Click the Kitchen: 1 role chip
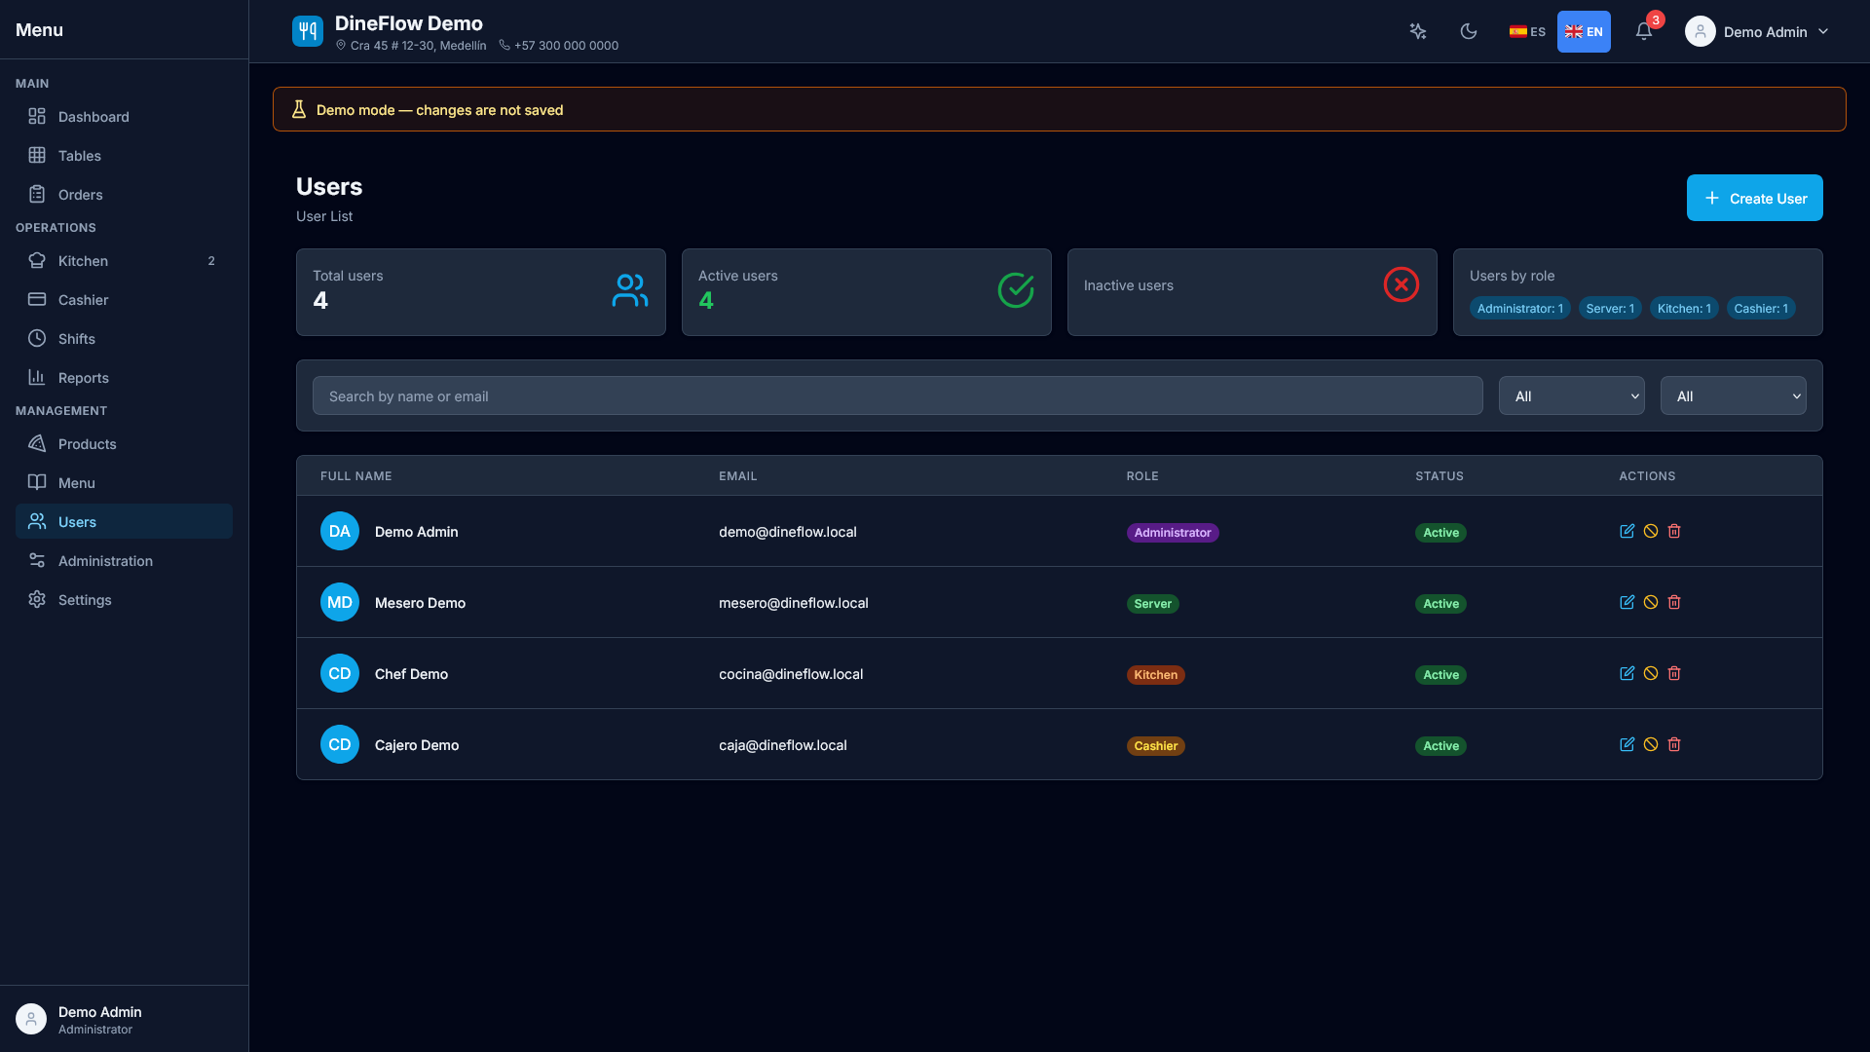1870x1052 pixels. (x=1684, y=308)
